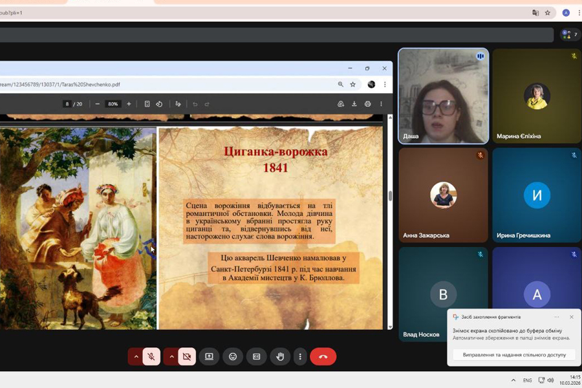The width and height of the screenshot is (582, 388).
Task: Rotate the PDF page counterclockwise
Action: point(159,104)
